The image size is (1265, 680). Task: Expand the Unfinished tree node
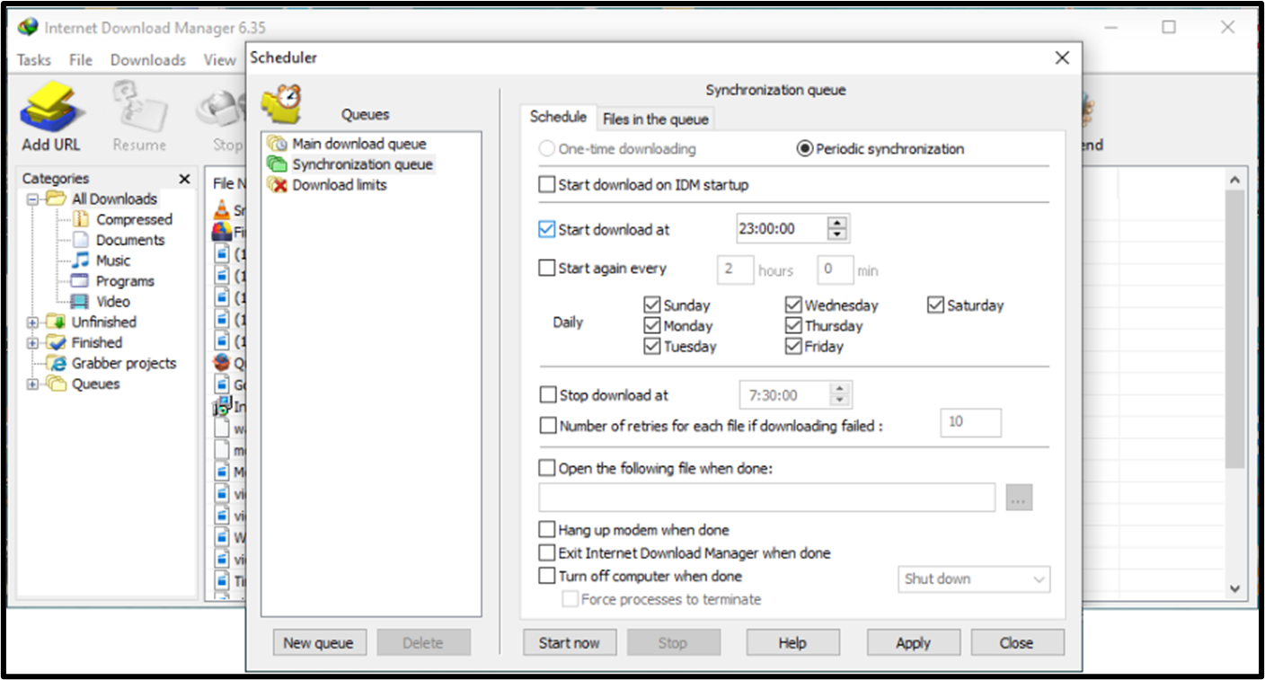[33, 322]
